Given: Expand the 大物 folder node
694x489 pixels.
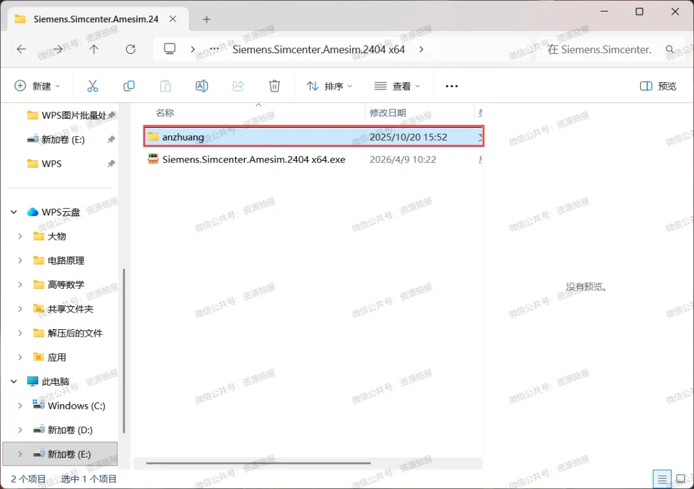Looking at the screenshot, I should pos(20,237).
